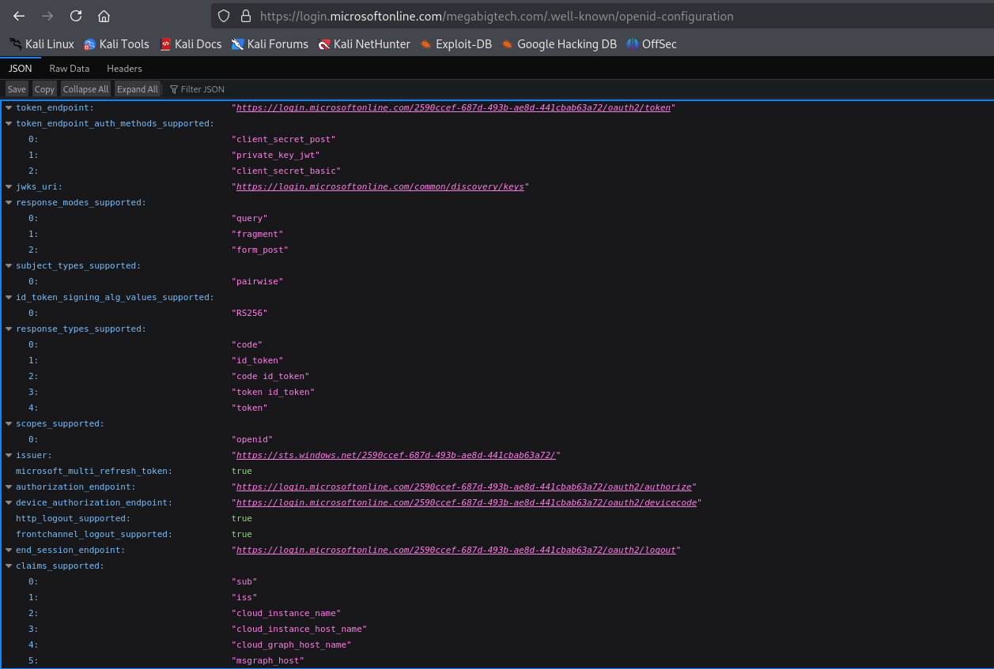Select the "private_key_jwt" value
The width and height of the screenshot is (994, 669).
tap(276, 155)
